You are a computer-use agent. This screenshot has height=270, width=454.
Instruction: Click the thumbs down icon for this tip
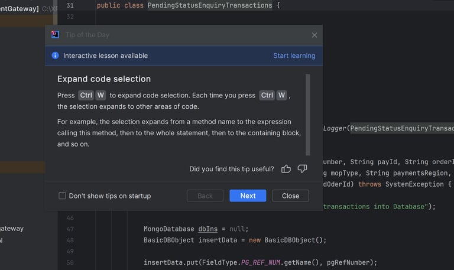(x=302, y=169)
